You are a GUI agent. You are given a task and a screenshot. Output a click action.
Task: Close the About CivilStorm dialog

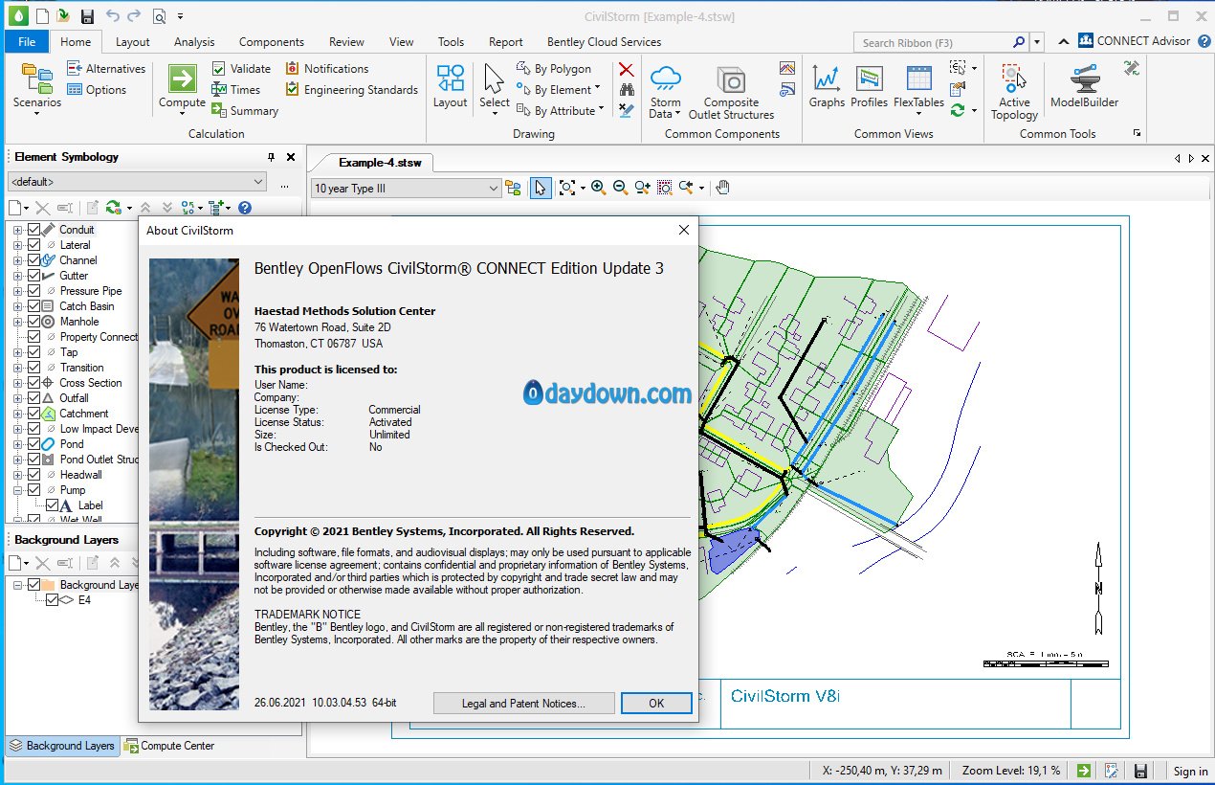683,230
